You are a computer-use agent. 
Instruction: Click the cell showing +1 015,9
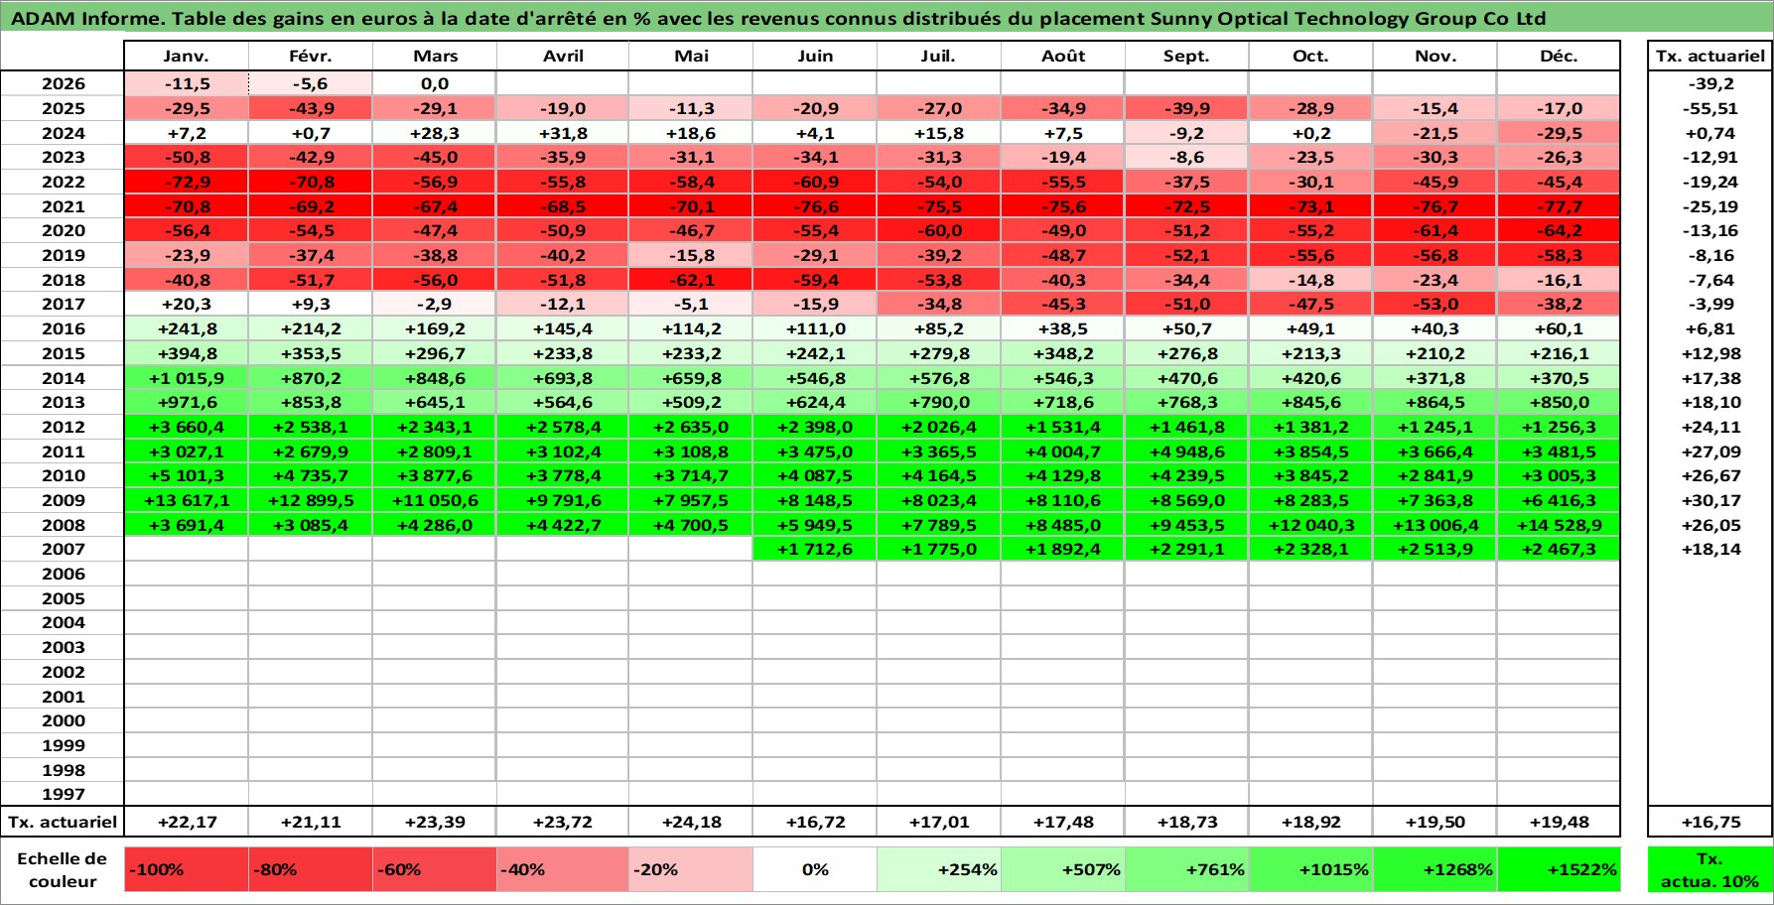tap(187, 378)
